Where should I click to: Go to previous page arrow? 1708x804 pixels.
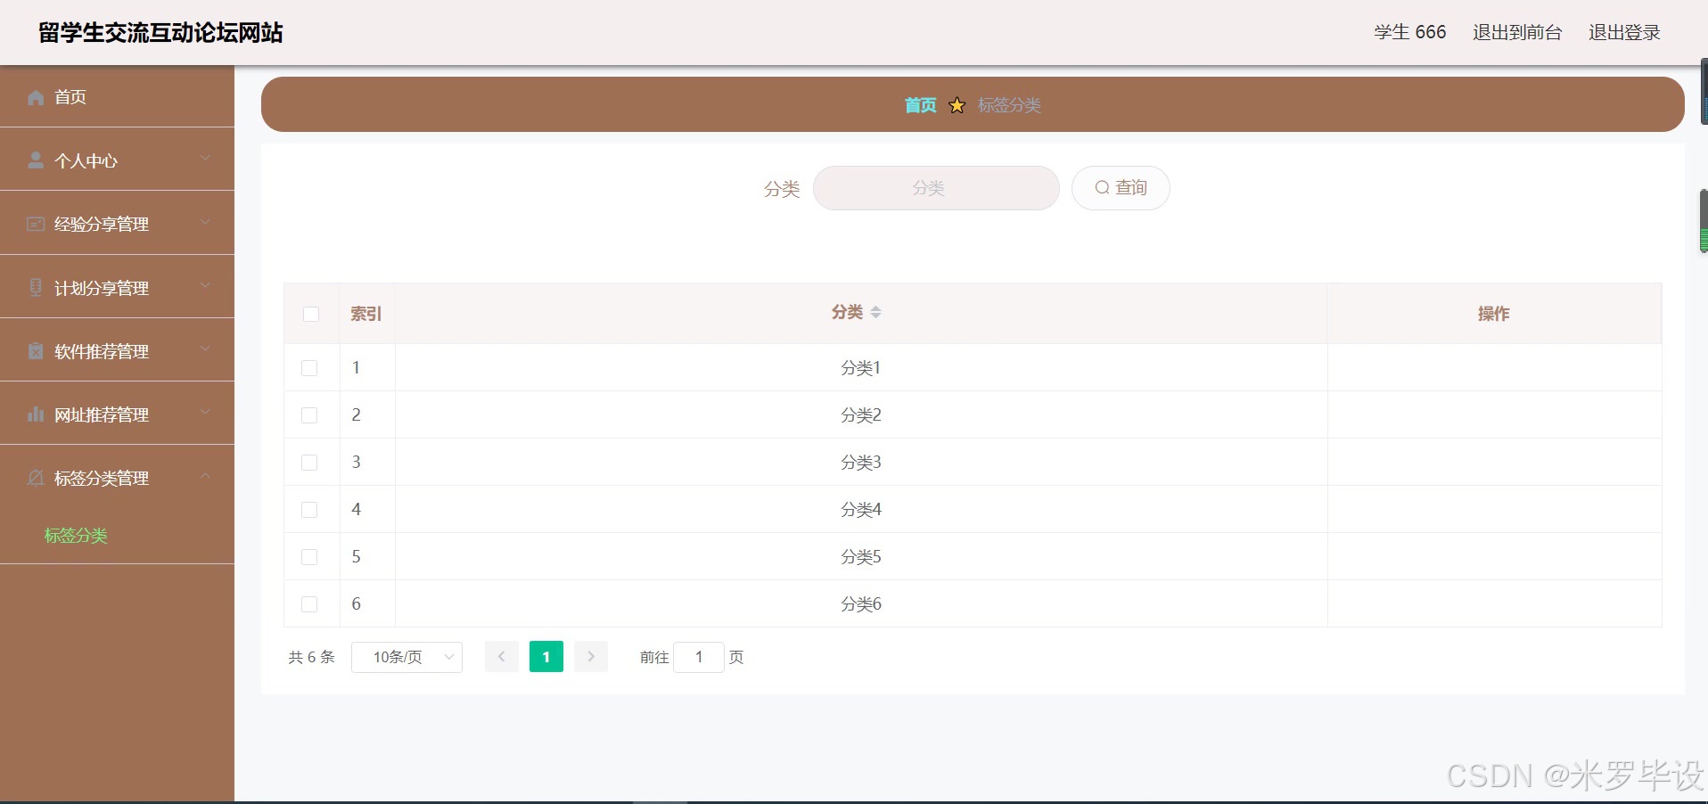tap(502, 657)
